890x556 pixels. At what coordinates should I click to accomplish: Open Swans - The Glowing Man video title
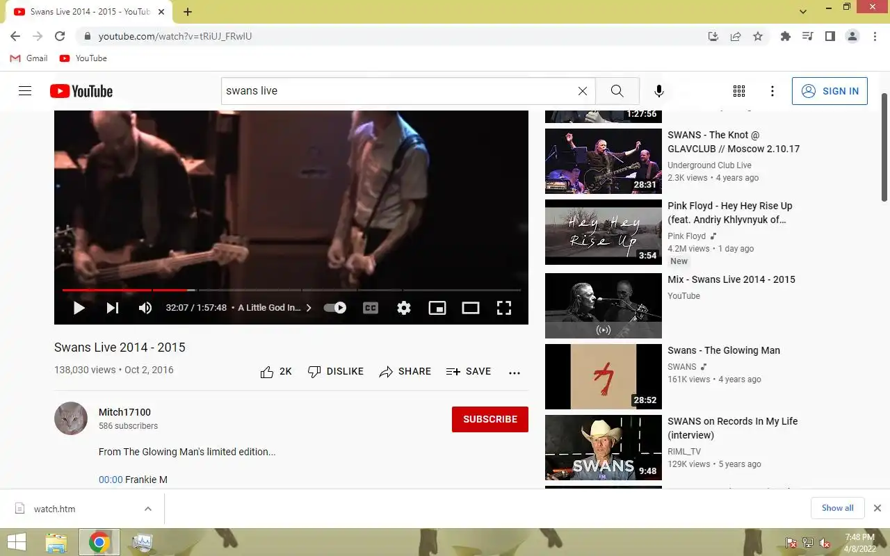coord(724,350)
